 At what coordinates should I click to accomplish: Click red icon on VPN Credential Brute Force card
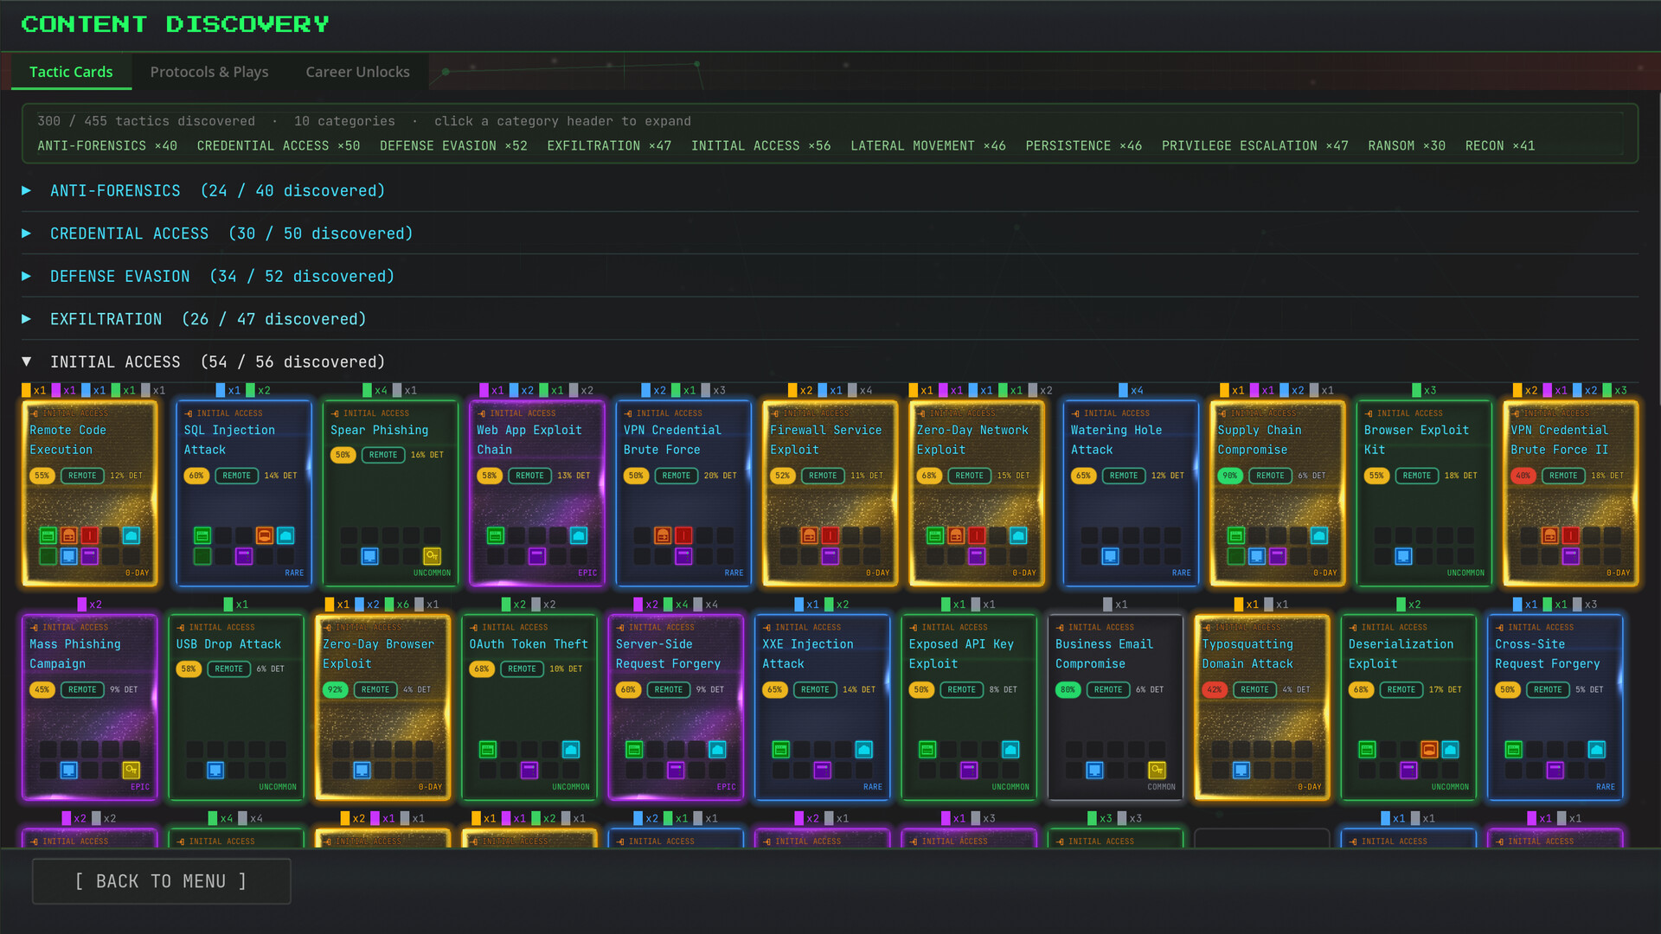pyautogui.click(x=683, y=536)
